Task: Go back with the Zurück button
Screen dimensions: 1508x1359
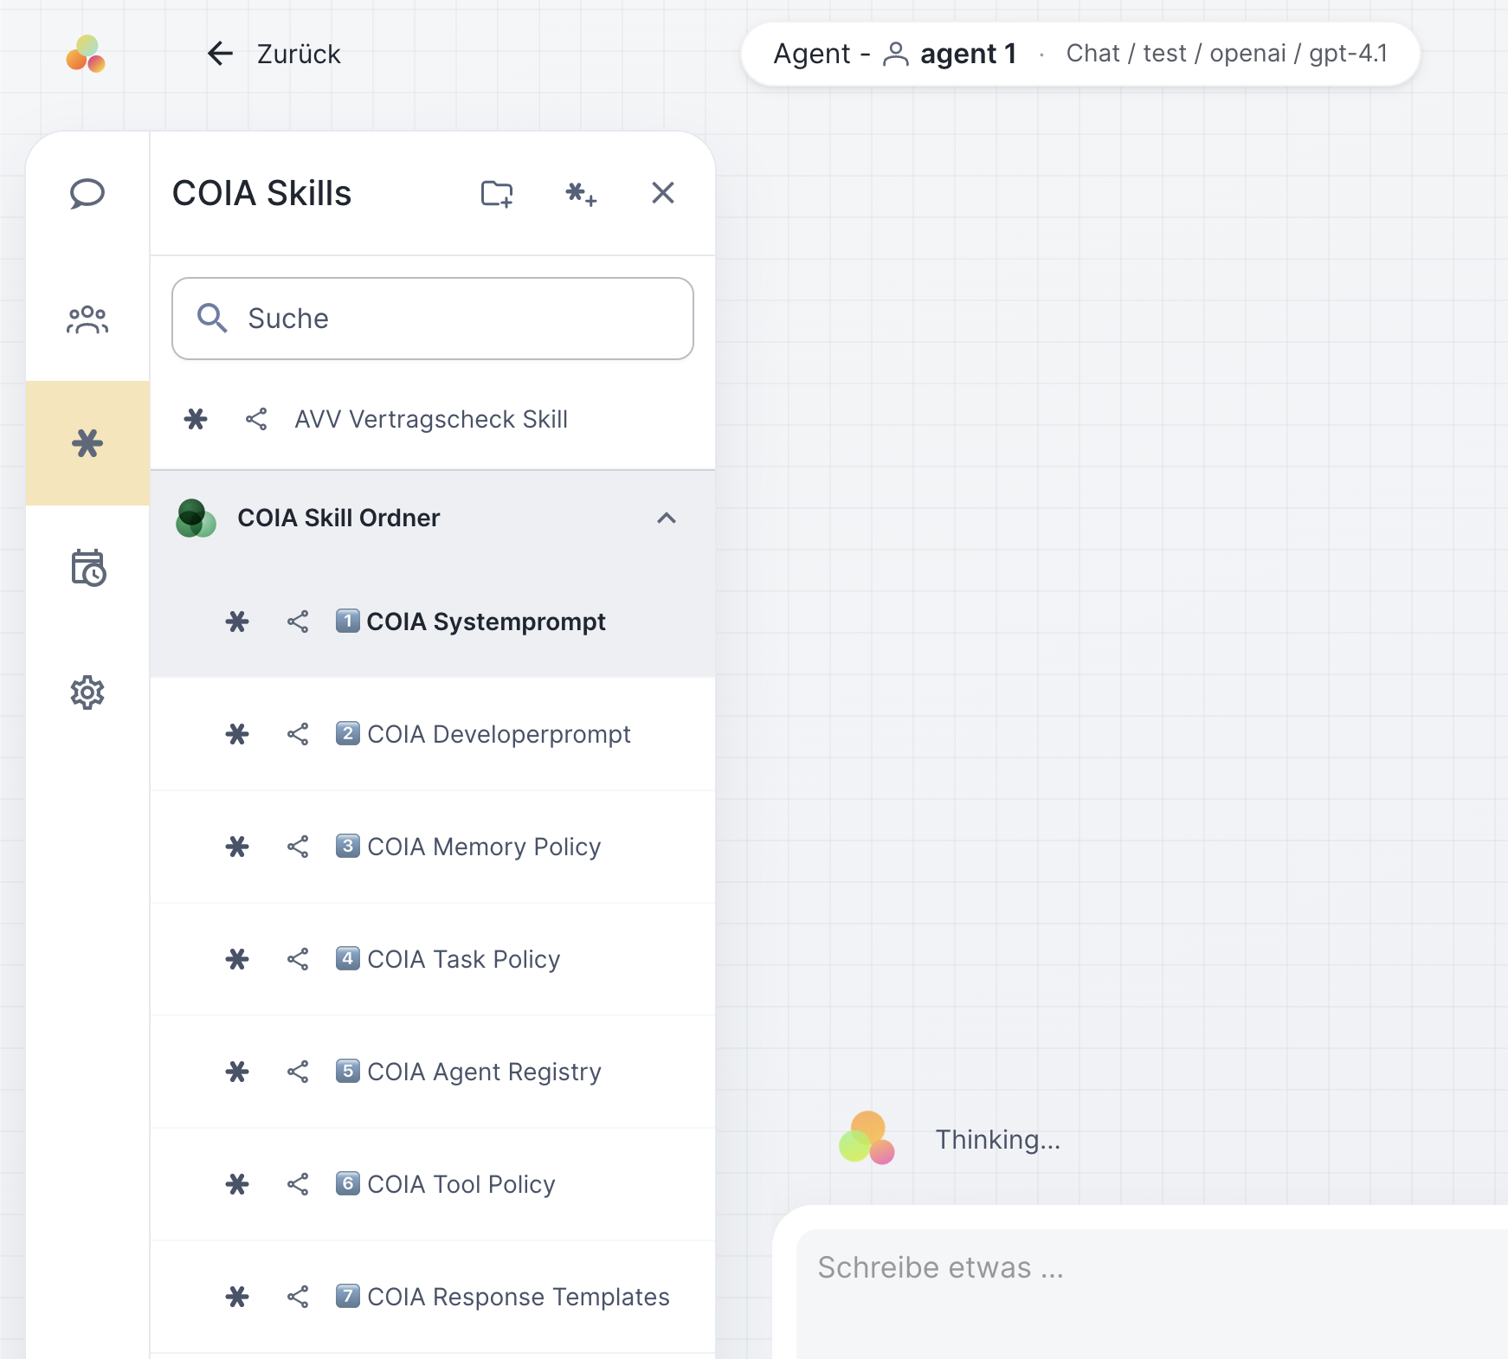Action: click(274, 54)
